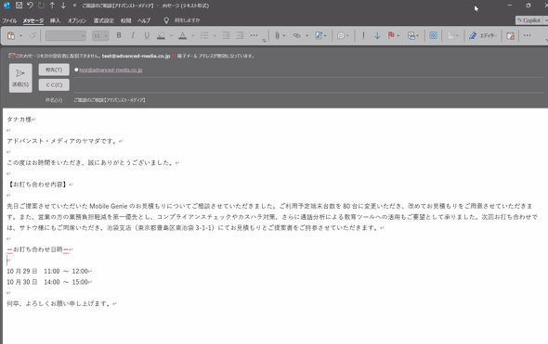
Task: Attach a file with the paperclip icon
Action: pos(277,35)
